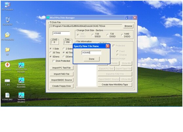183x132 pixels.
Task: Enable the Disk Protected checkbox
Action: pos(53,61)
